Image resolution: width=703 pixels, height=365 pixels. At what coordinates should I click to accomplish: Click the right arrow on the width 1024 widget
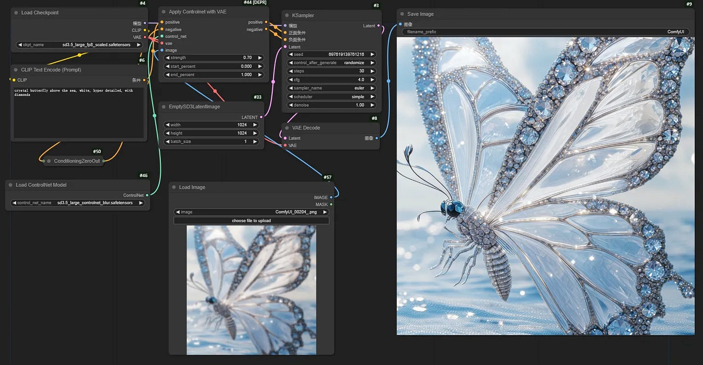tap(255, 124)
